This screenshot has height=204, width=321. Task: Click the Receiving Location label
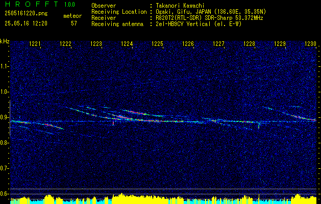coord(119,12)
